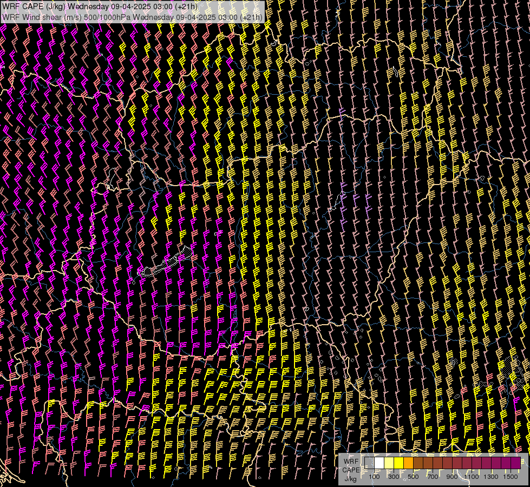Select the bright yellow legend swatch
Viewport: 530px width, 487px height.
pyautogui.click(x=399, y=463)
